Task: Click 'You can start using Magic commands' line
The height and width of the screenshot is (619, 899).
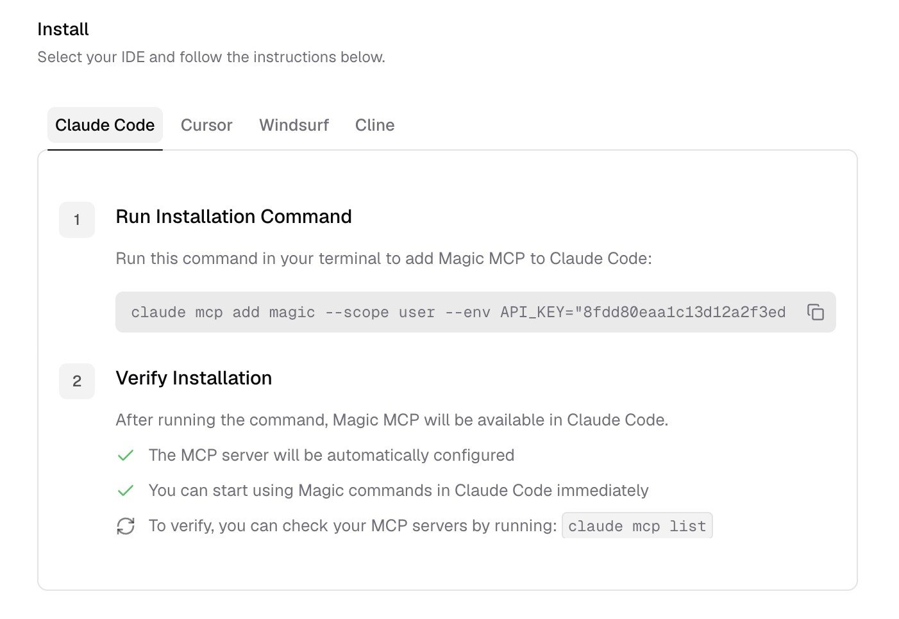Action: point(398,490)
